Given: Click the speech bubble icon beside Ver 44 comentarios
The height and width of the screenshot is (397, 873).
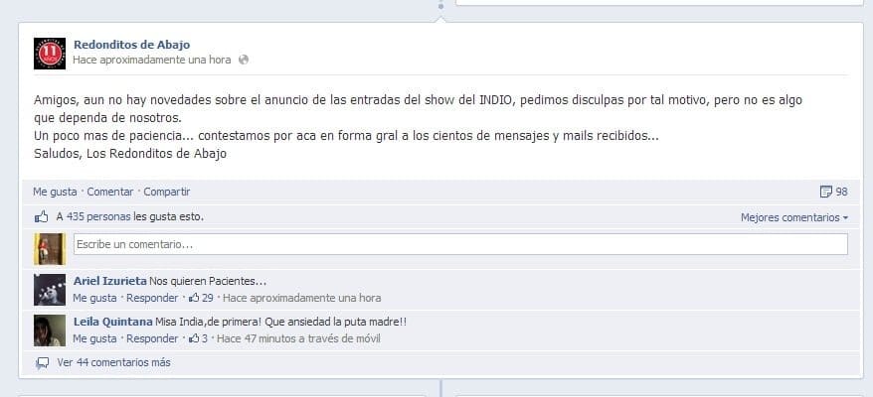Looking at the screenshot, I should pos(43,363).
